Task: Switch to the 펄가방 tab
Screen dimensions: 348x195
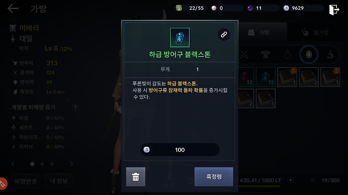Action: click(318, 32)
